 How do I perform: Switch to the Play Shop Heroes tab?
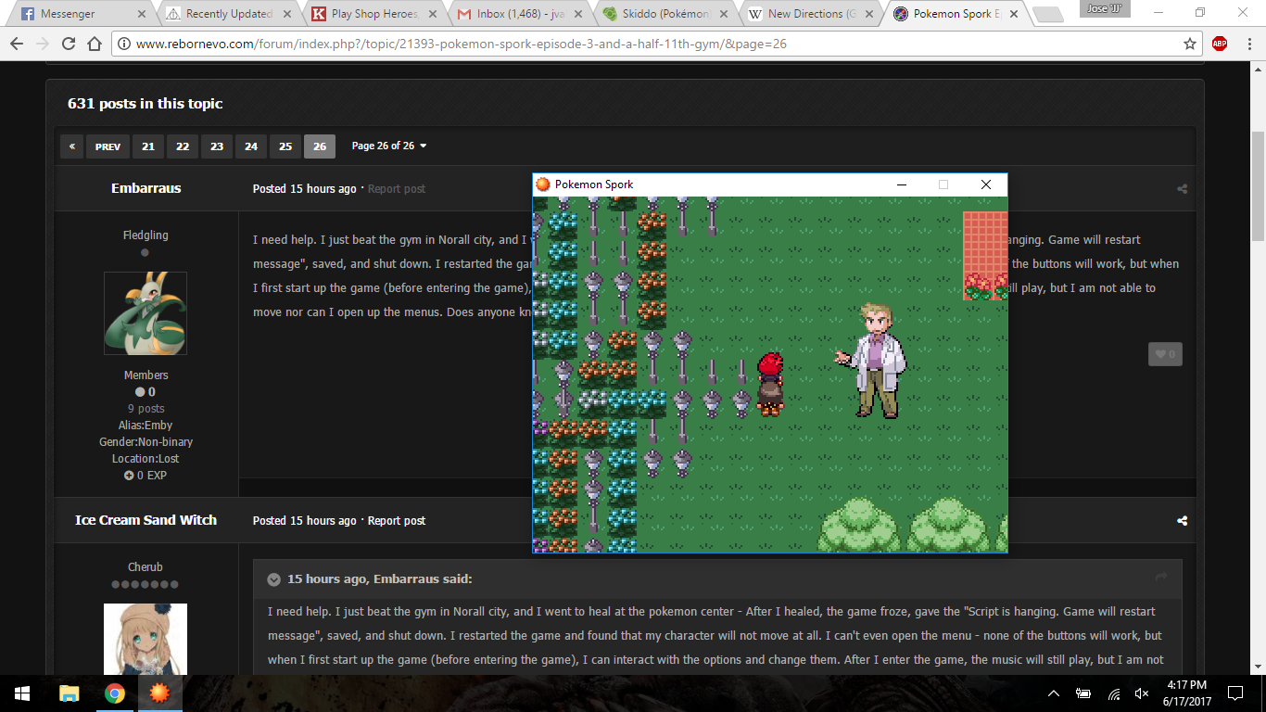click(x=373, y=14)
